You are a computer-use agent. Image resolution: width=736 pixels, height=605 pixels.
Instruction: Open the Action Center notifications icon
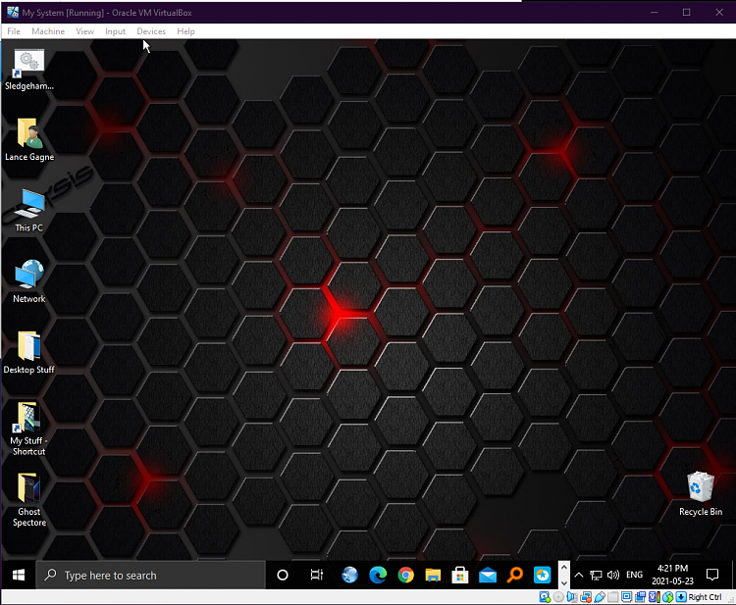point(712,575)
